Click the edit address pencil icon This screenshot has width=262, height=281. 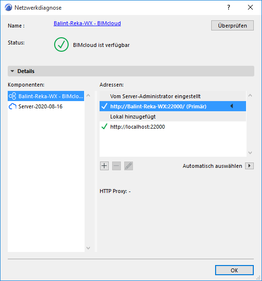tap(129, 166)
